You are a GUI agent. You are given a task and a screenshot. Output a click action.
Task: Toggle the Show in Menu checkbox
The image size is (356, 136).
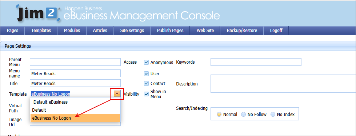pyautogui.click(x=146, y=94)
